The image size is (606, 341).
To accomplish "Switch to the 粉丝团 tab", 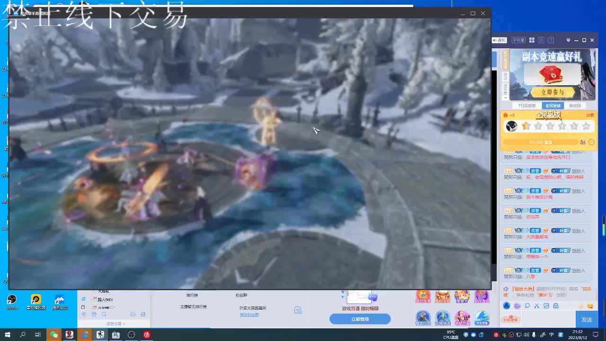I will pos(575,106).
